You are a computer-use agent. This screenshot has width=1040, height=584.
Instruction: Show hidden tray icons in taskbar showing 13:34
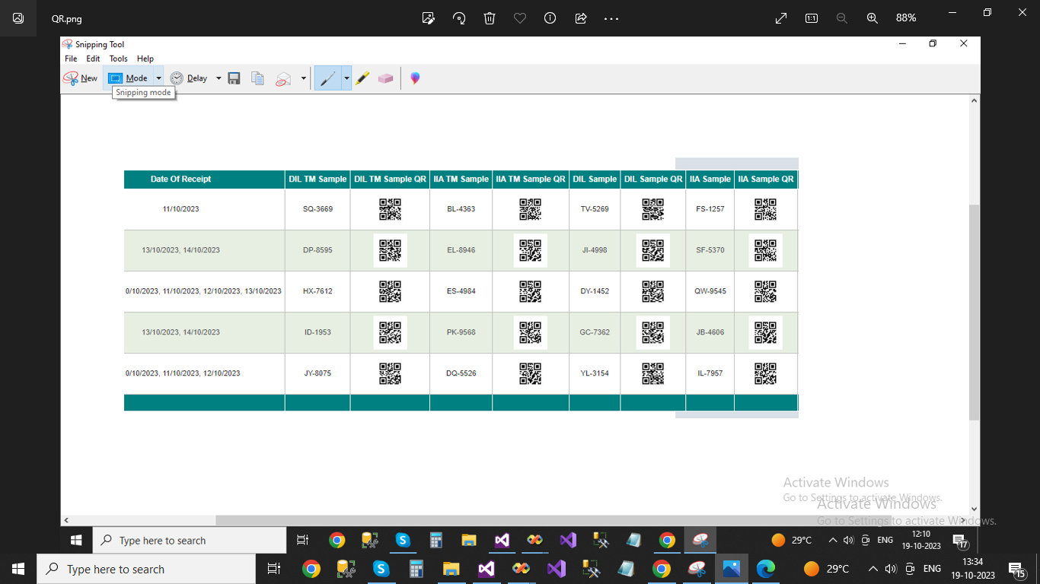[873, 569]
